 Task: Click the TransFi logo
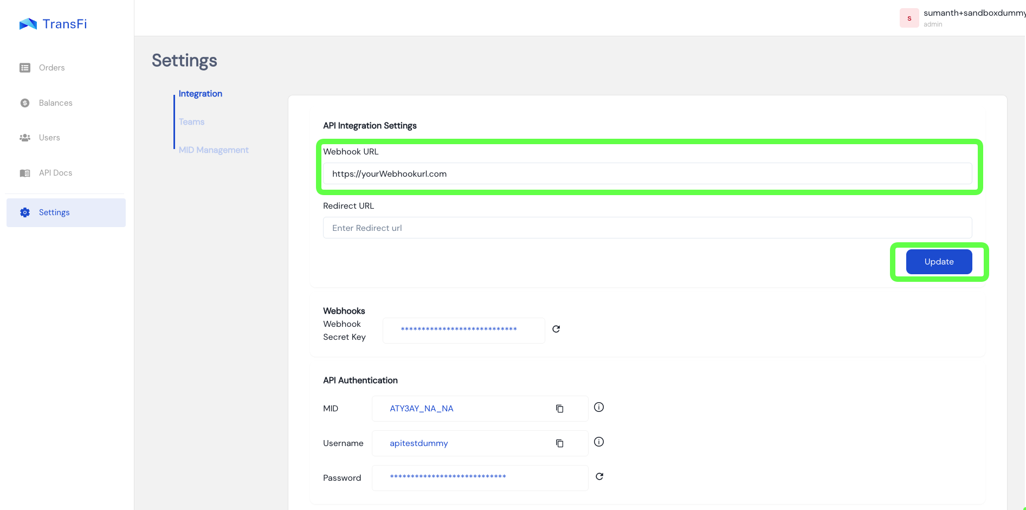coord(53,24)
